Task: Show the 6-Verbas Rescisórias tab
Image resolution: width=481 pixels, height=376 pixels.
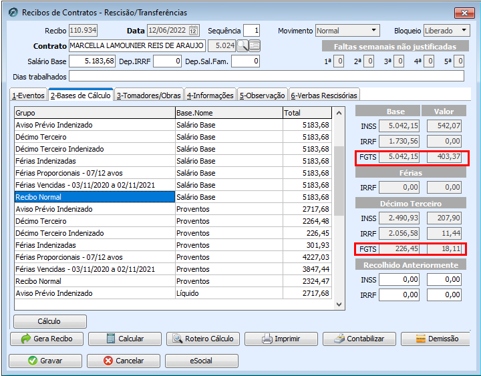Action: pos(324,96)
